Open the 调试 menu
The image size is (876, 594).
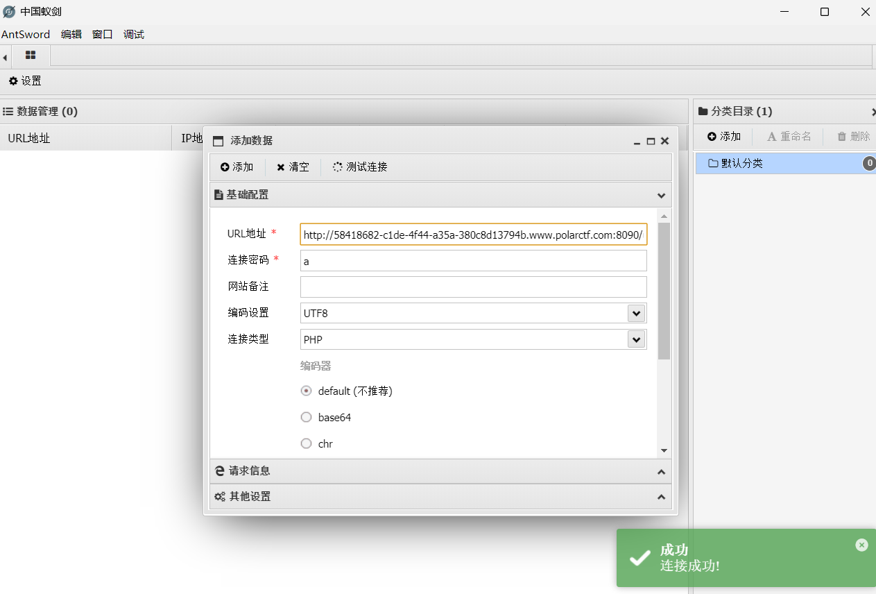[x=134, y=34]
